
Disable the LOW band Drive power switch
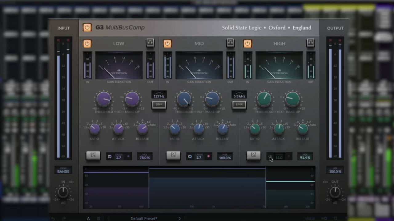pyautogui.click(x=110, y=156)
